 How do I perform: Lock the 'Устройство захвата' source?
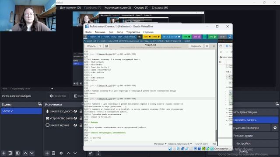81,118
